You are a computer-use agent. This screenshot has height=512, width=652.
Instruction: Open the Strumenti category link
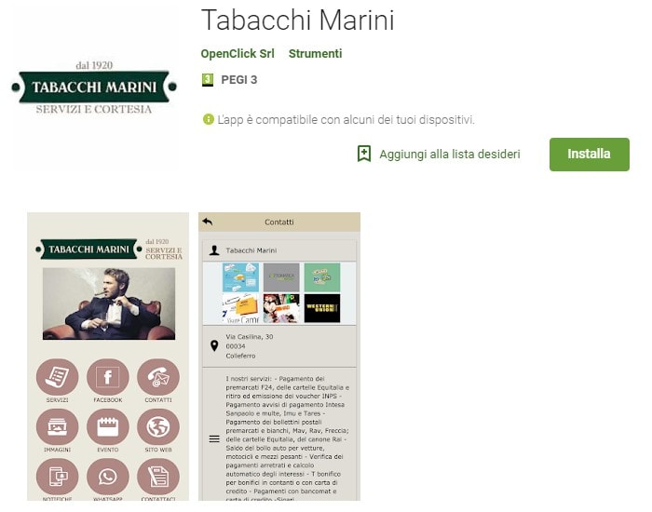click(315, 54)
